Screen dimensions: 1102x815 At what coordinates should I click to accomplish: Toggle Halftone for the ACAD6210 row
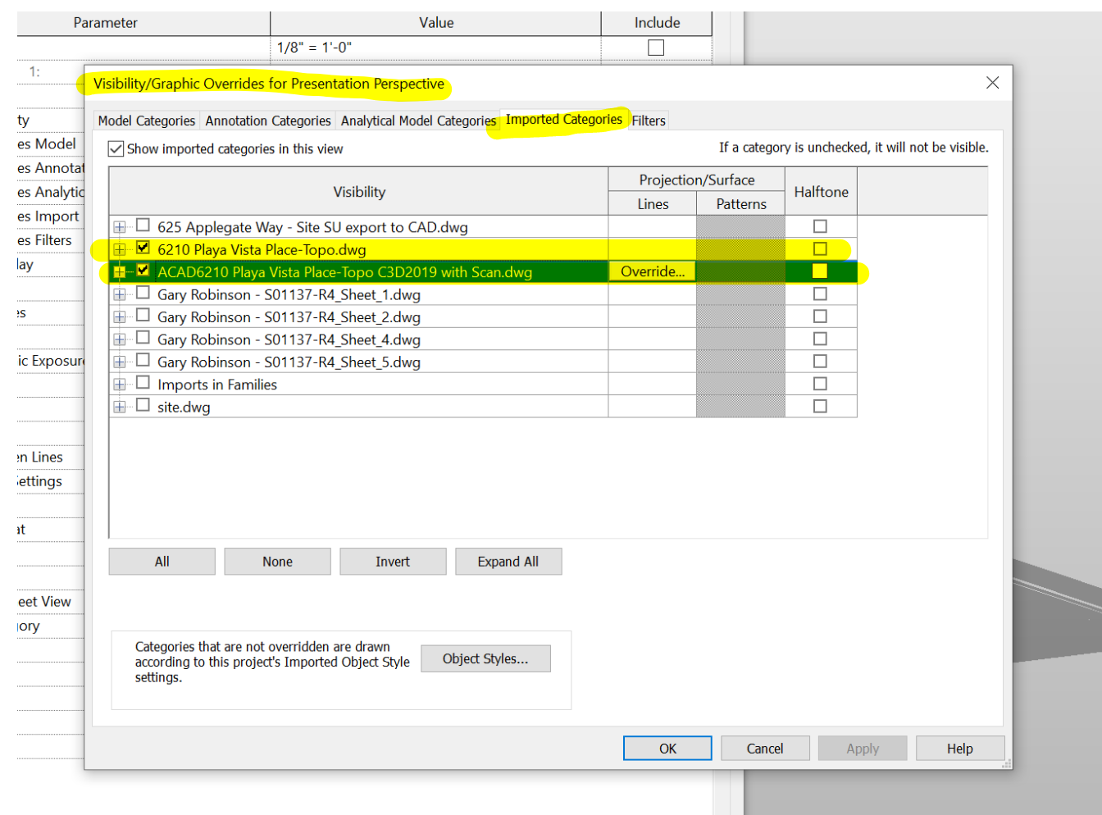820,271
